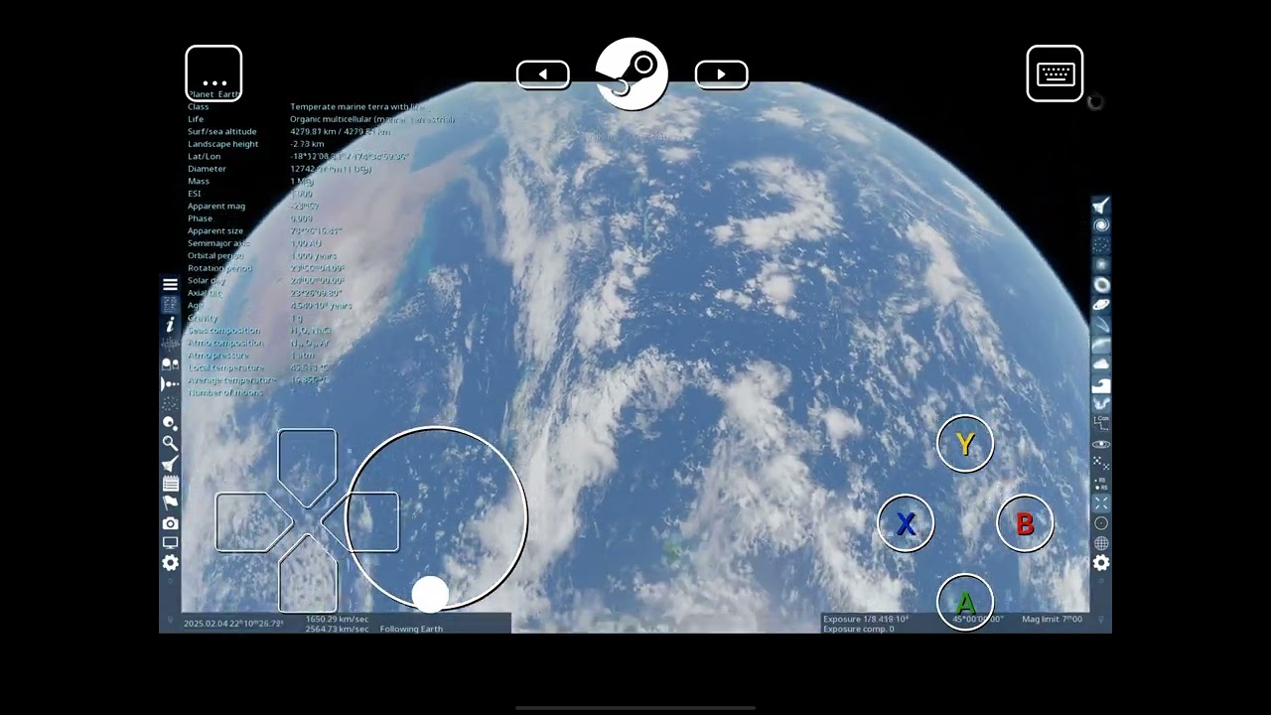The image size is (1271, 715).
Task: Click the 'Mag limit' status readout
Action: tap(1052, 619)
